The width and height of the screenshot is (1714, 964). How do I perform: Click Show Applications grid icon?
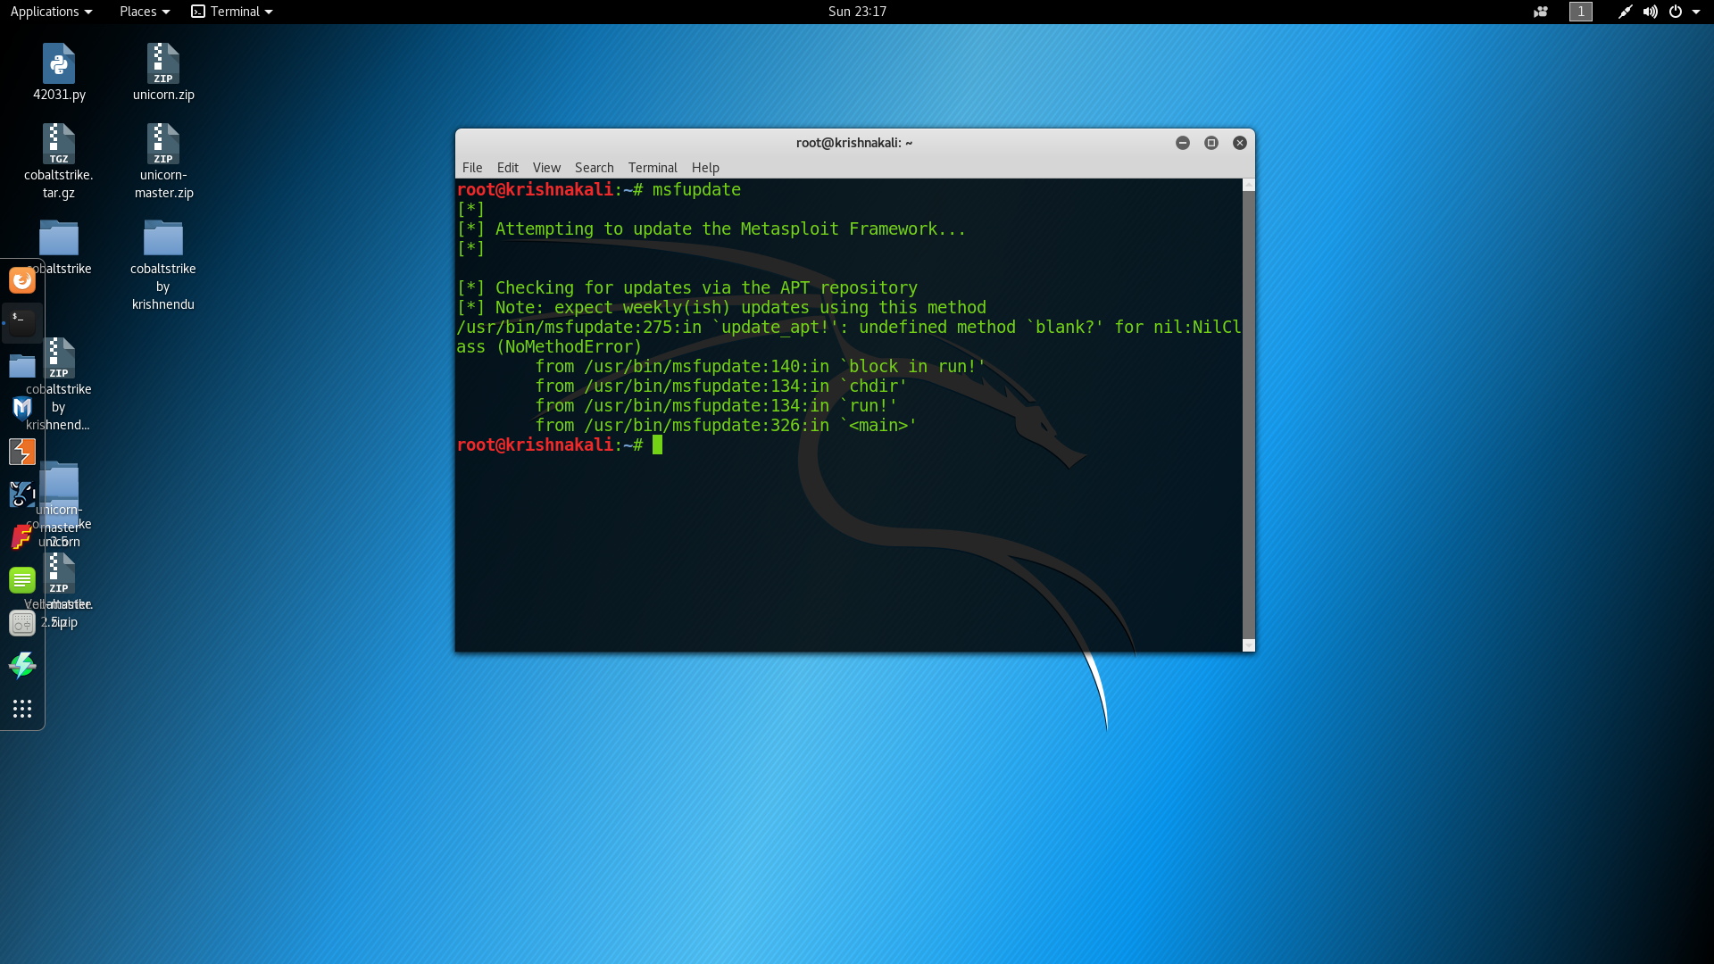(22, 709)
